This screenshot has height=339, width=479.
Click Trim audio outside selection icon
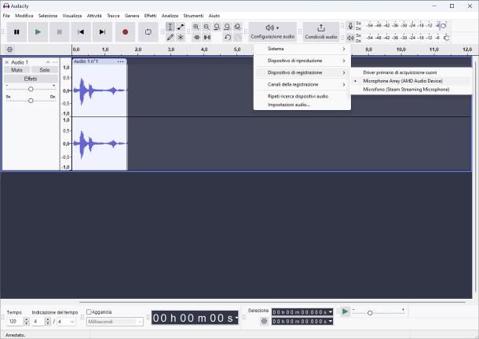pyautogui.click(x=197, y=37)
